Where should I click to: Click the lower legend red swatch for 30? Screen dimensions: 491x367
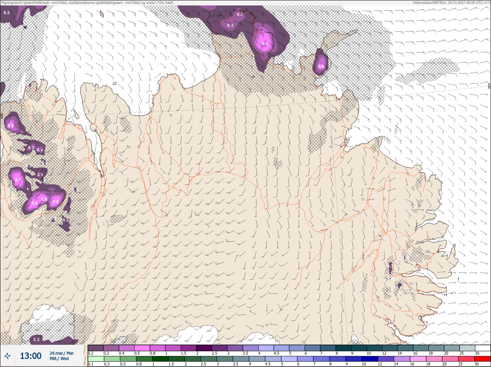coord(483,359)
